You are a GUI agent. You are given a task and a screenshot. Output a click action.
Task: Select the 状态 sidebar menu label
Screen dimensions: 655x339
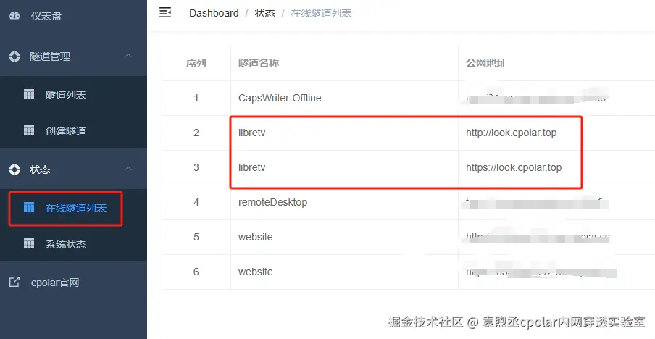(40, 169)
